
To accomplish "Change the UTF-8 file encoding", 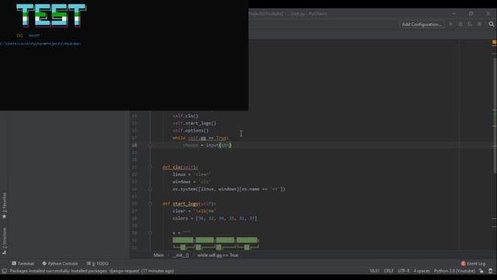I will coord(404,271).
